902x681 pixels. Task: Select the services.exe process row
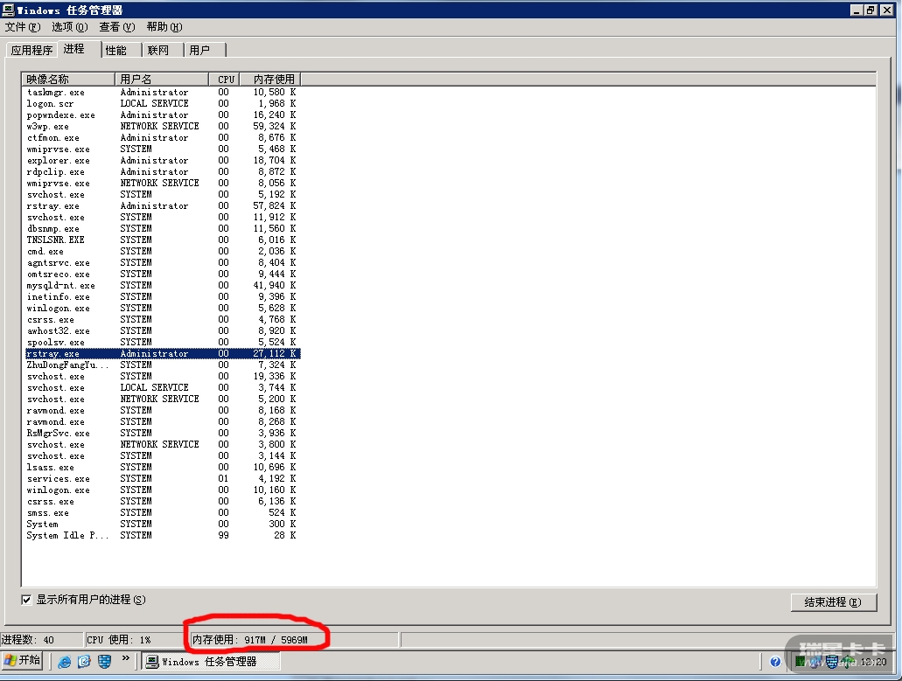(162, 479)
